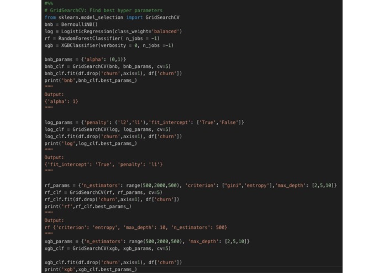Viewport: 384px width, 273px height.
Task: Click the print('xgb', xgb_clf.best_params_) line
Action: coord(91,269)
